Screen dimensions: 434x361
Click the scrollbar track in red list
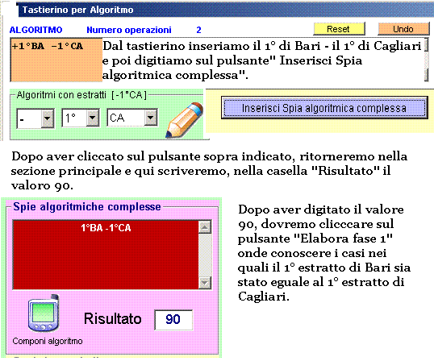coord(205,255)
